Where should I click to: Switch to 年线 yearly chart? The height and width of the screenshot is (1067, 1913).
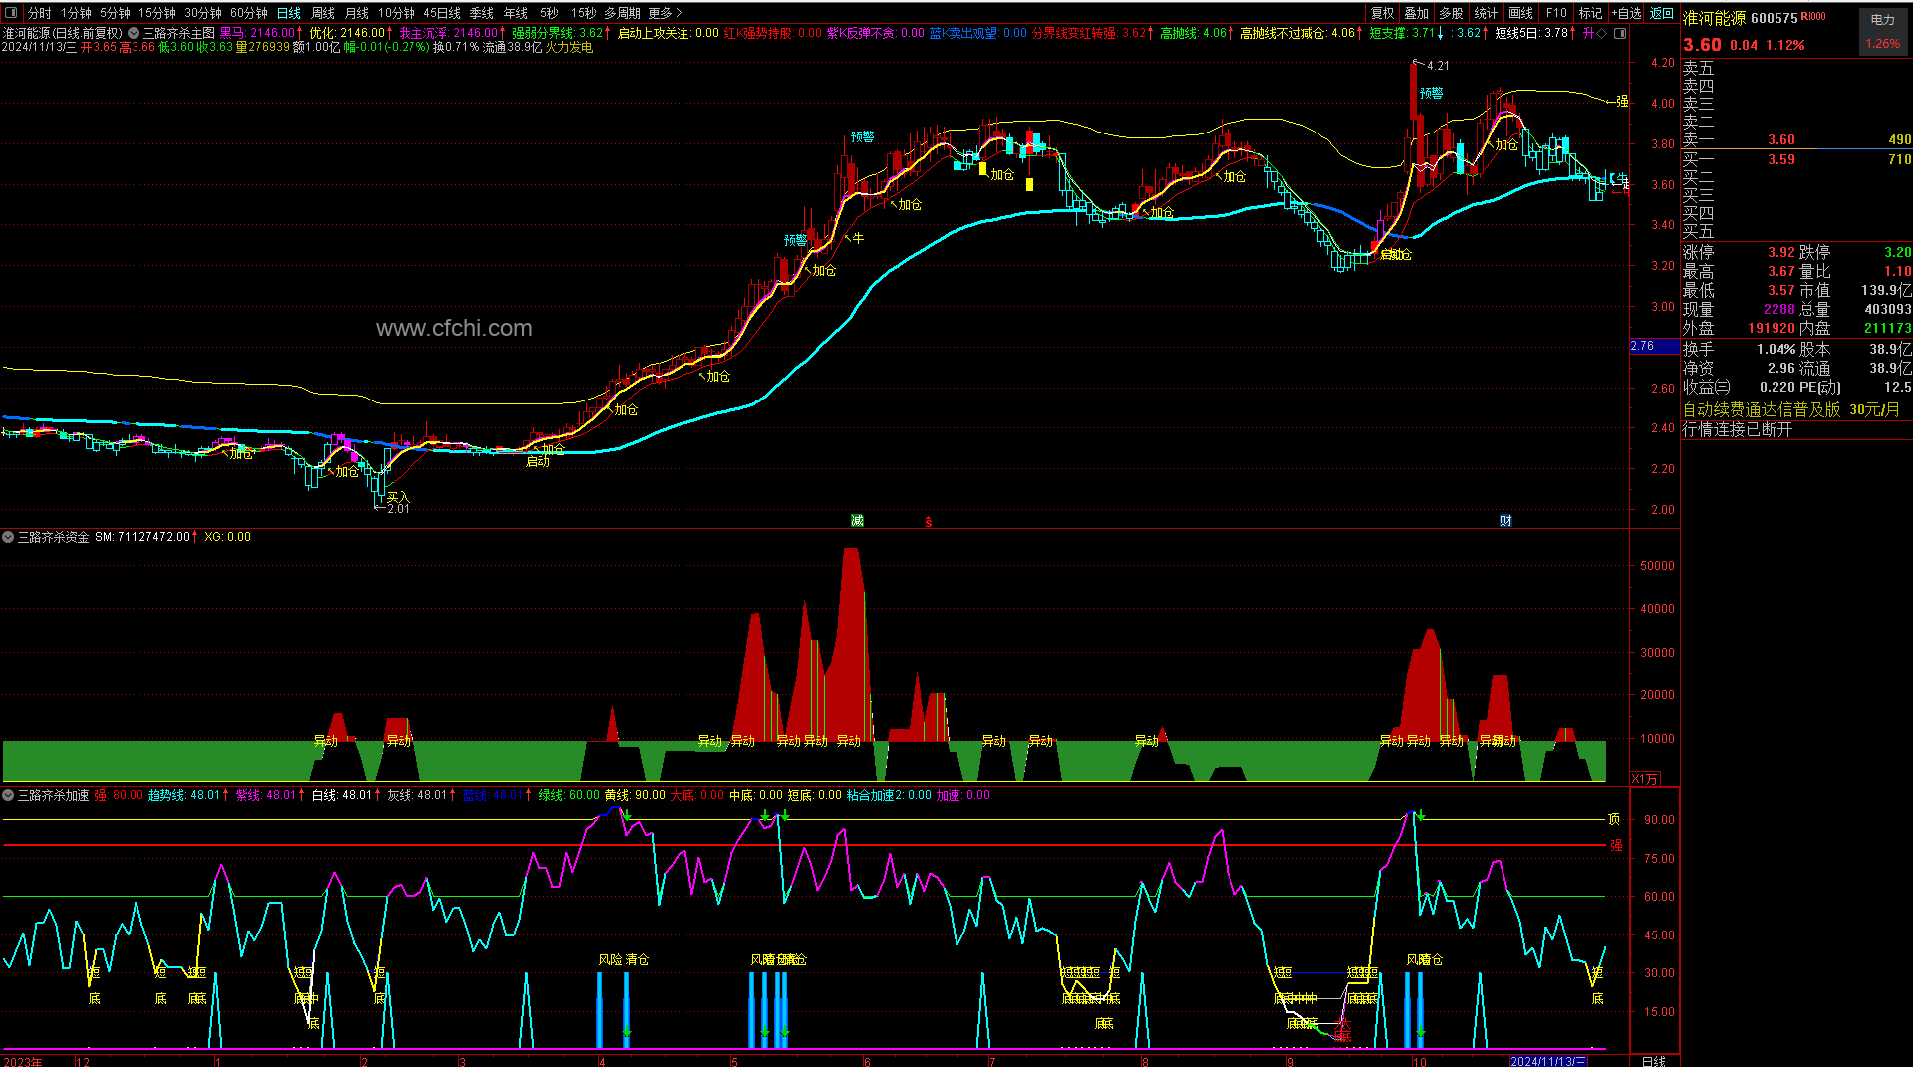516,13
